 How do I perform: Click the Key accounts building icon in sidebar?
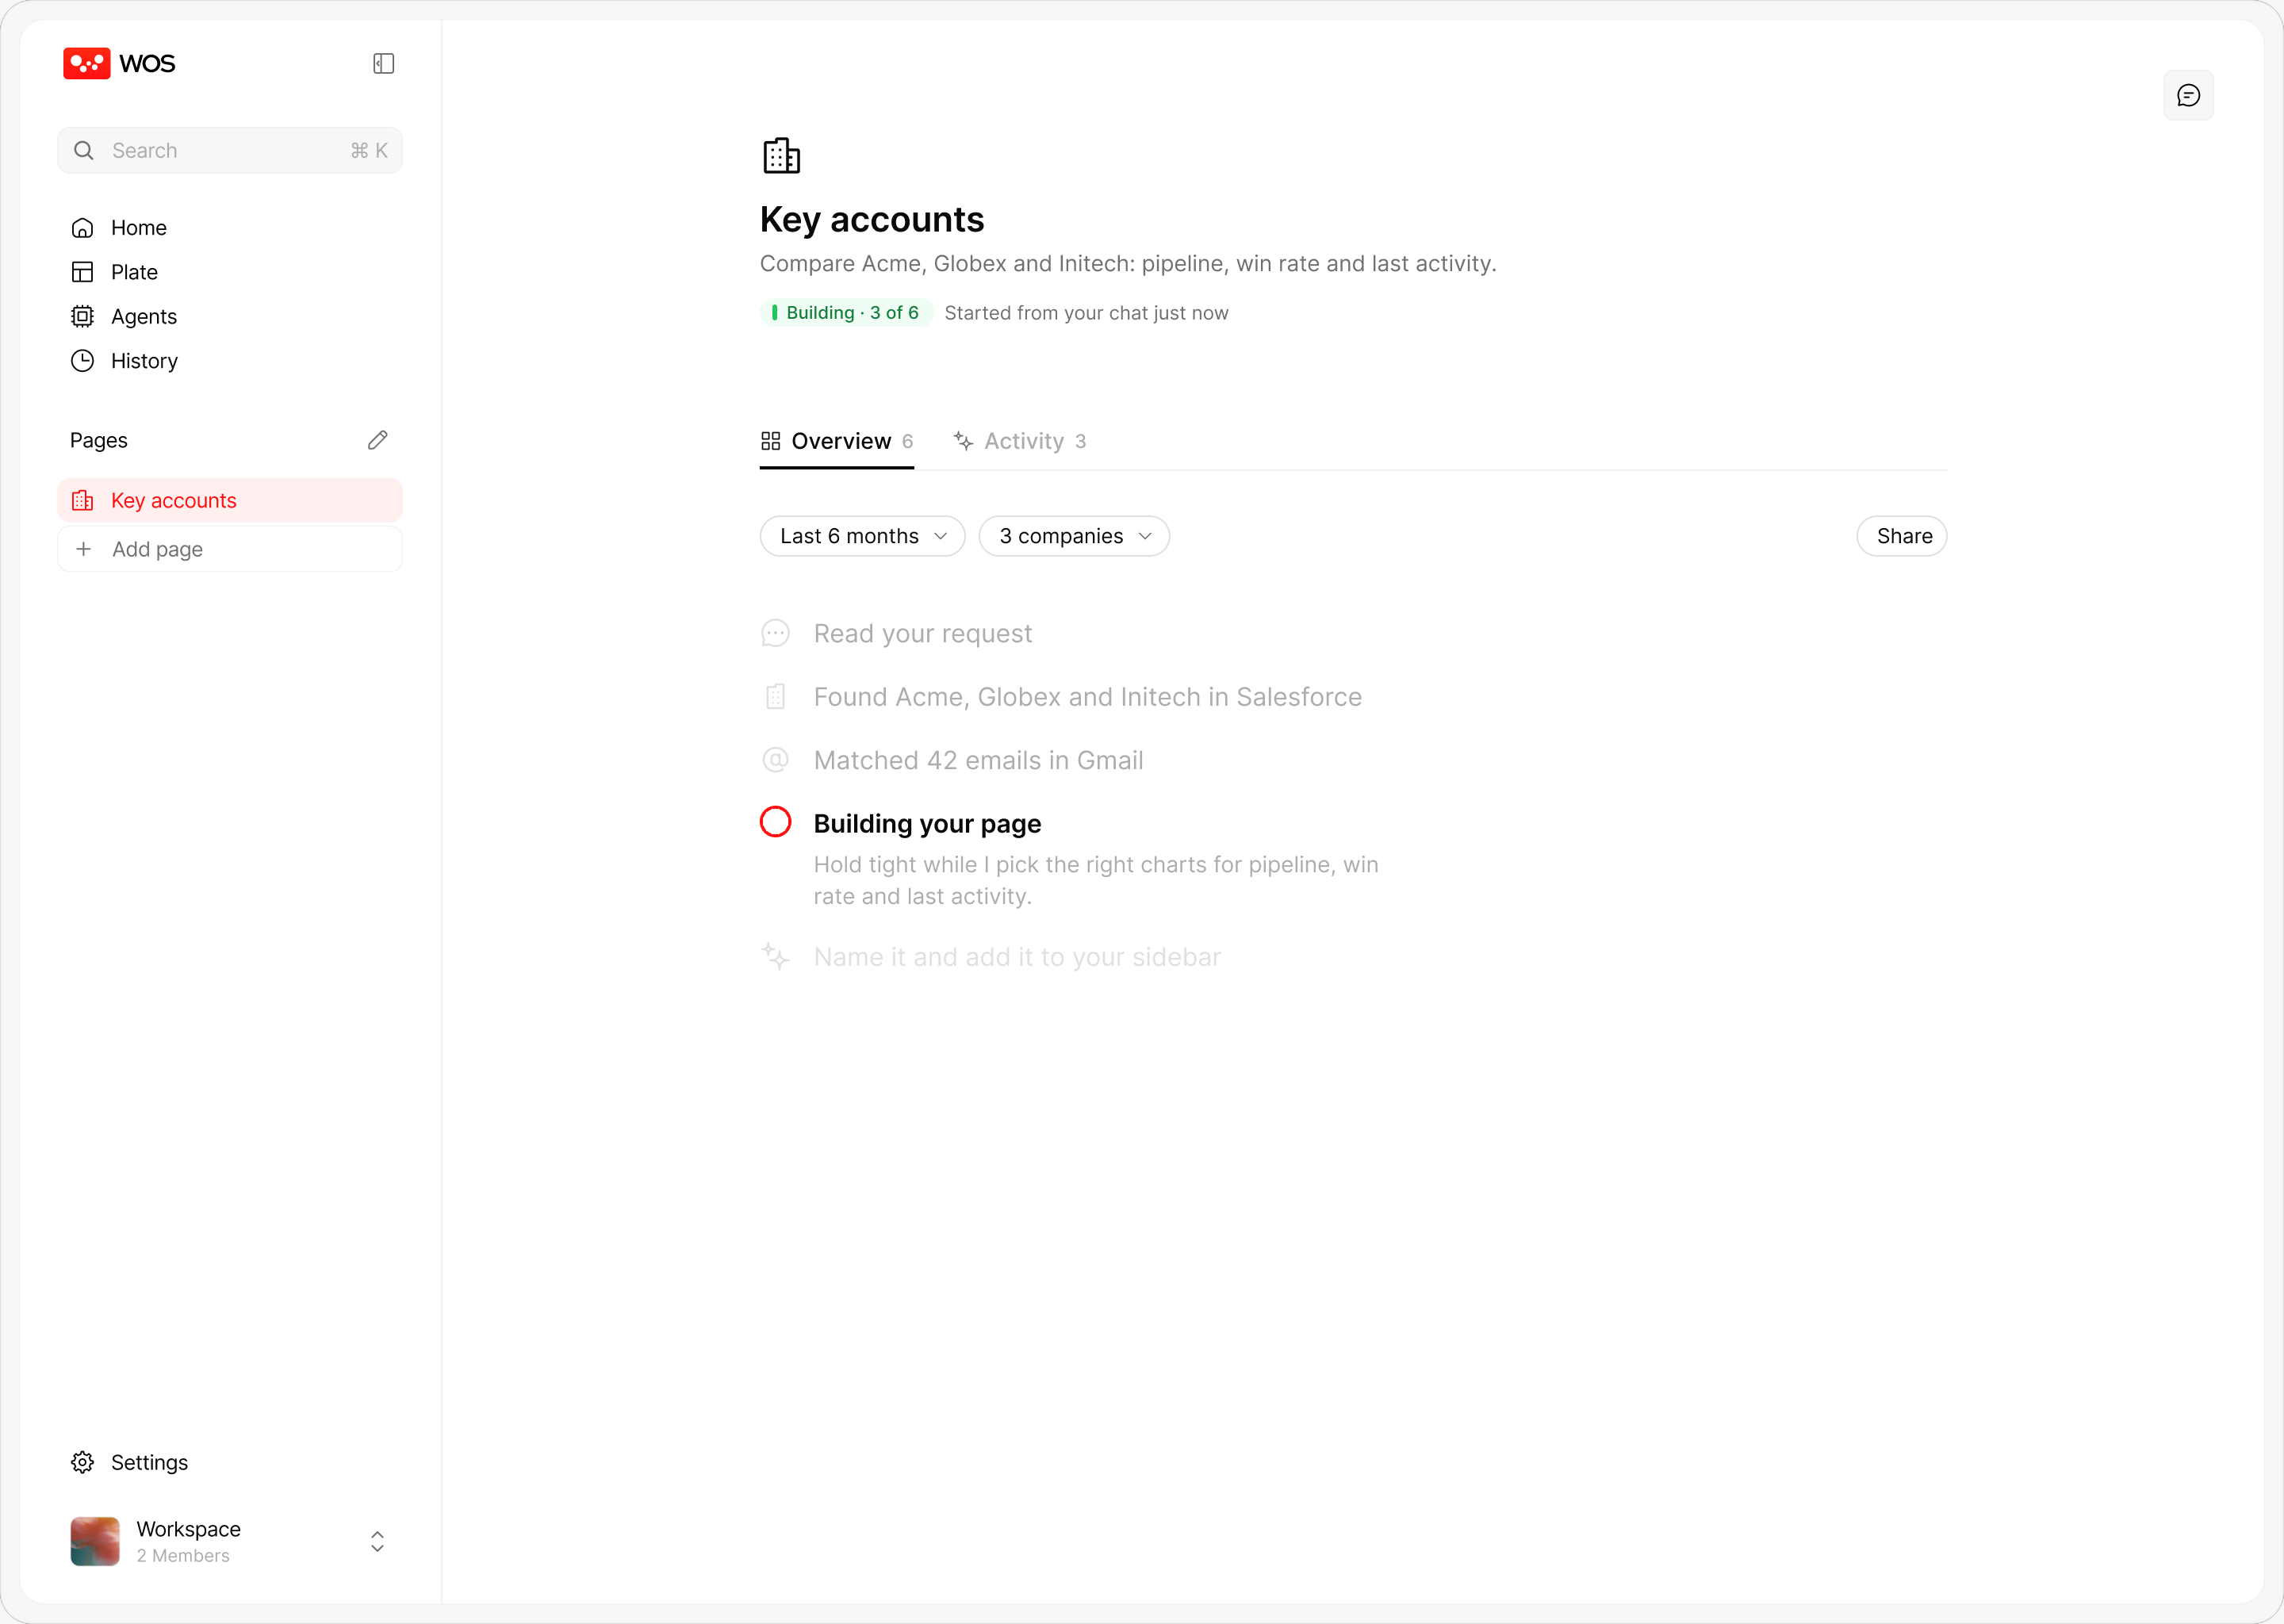(x=83, y=500)
